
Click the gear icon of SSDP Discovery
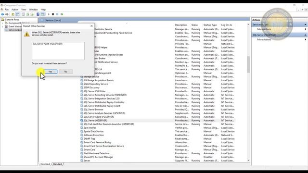[x=82, y=87]
